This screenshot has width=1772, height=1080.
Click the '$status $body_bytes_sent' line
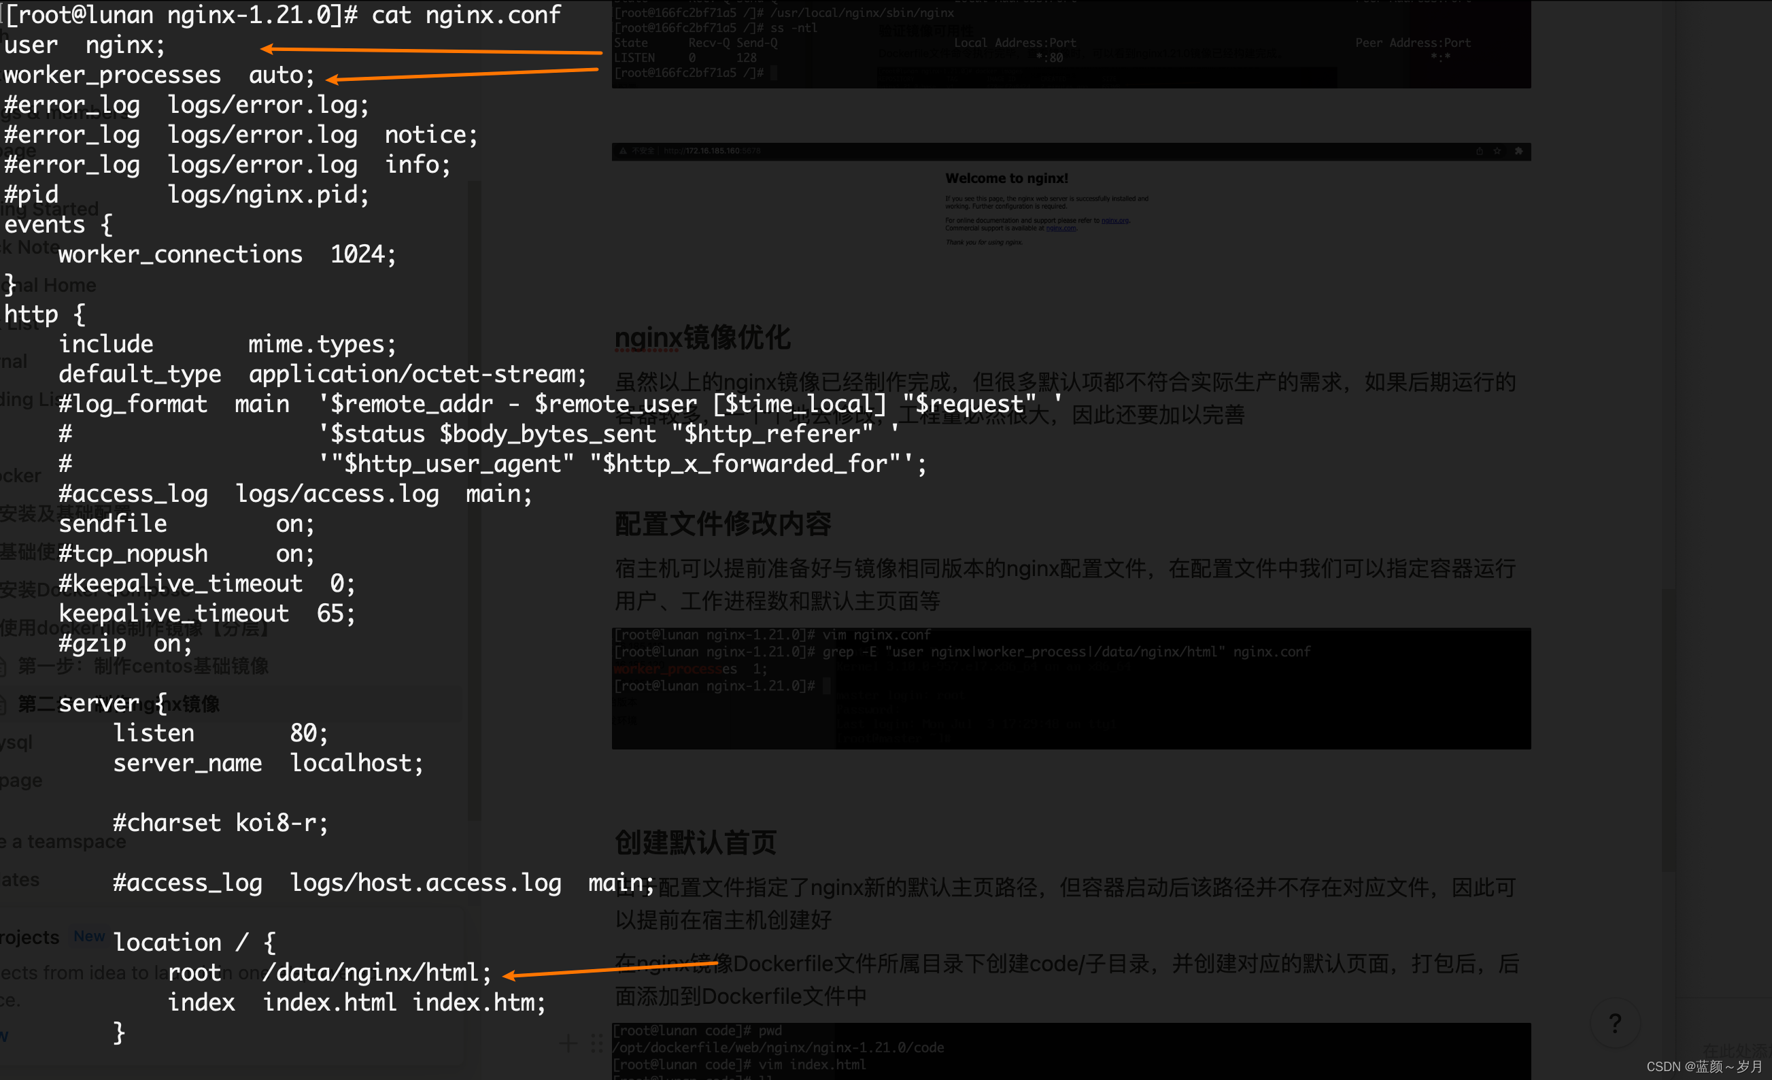coord(479,434)
